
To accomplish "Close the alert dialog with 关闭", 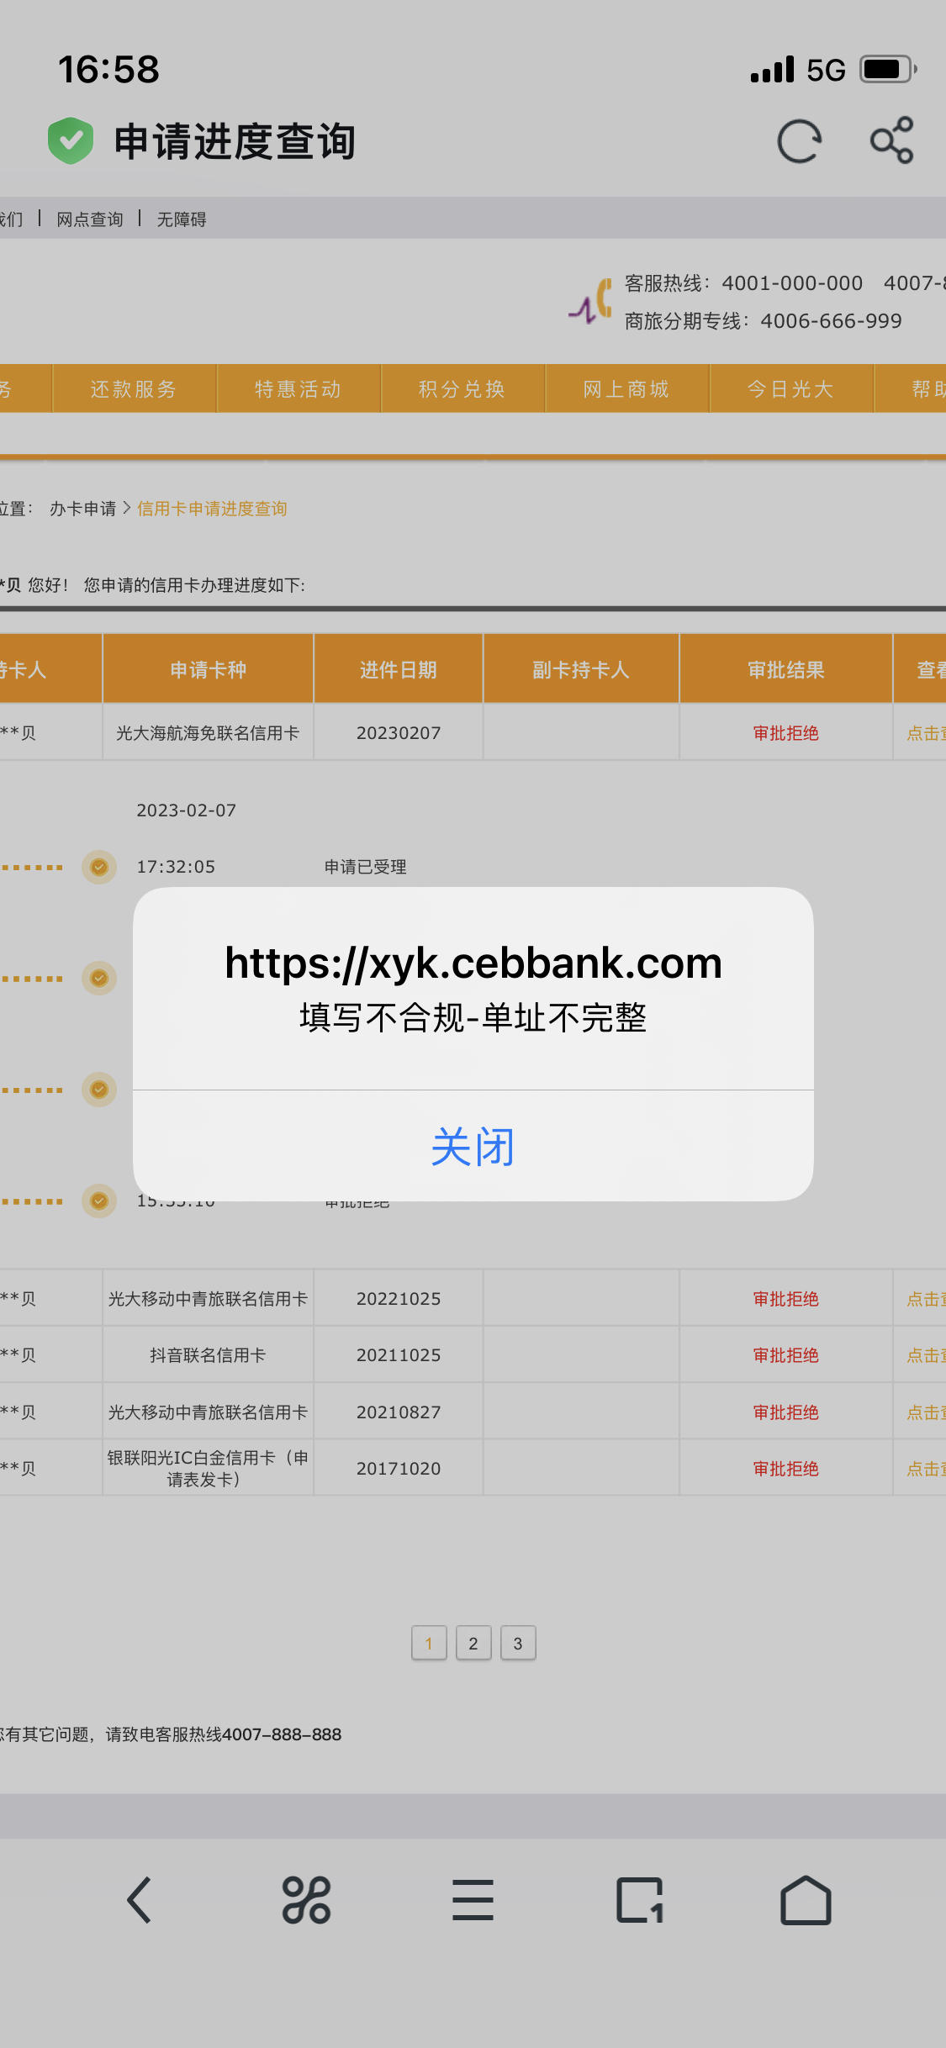I will [x=473, y=1147].
